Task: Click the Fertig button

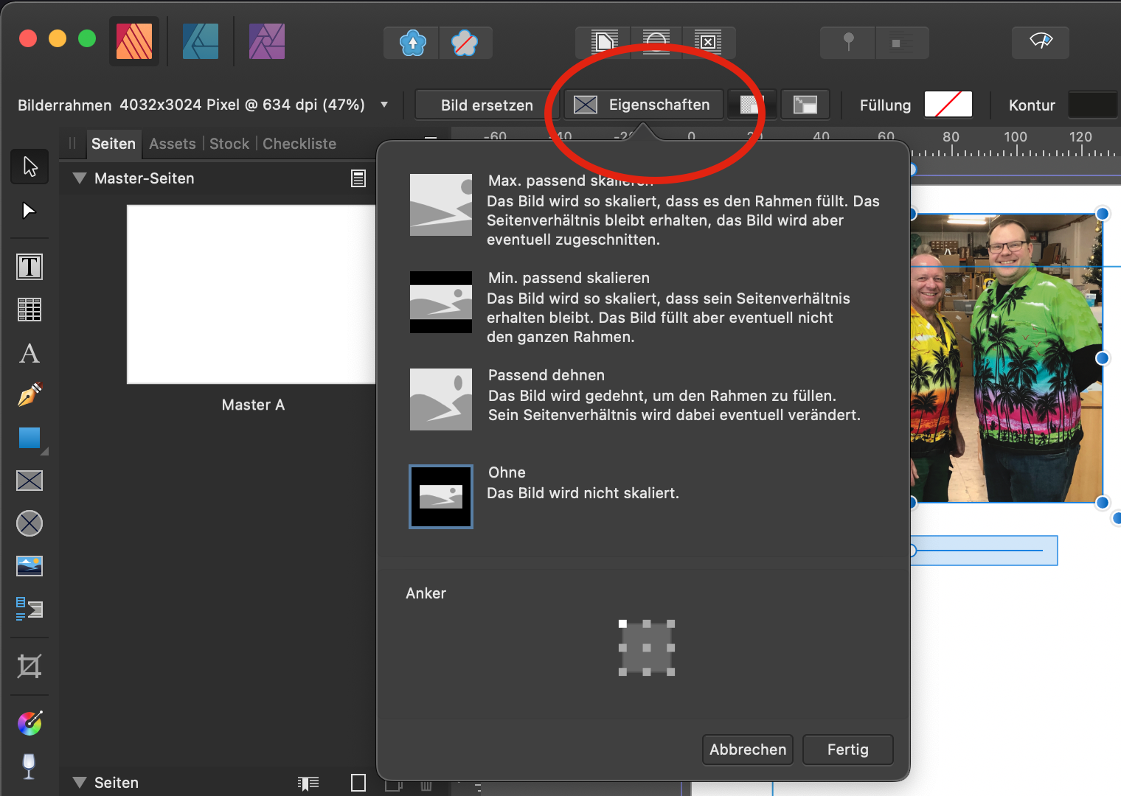Action: [847, 750]
